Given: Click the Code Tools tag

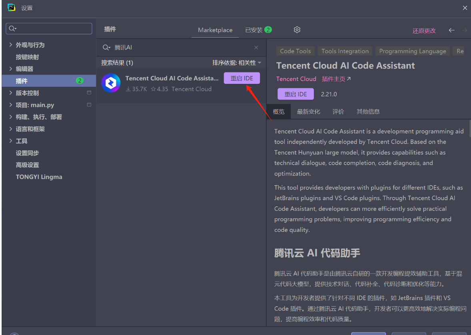Looking at the screenshot, I should [295, 51].
